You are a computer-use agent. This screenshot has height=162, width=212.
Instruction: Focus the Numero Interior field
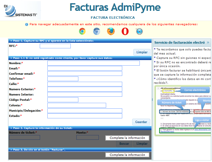point(85,94)
